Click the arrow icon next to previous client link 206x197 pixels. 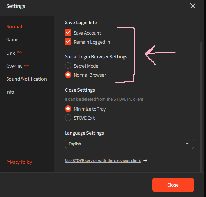click(145, 160)
